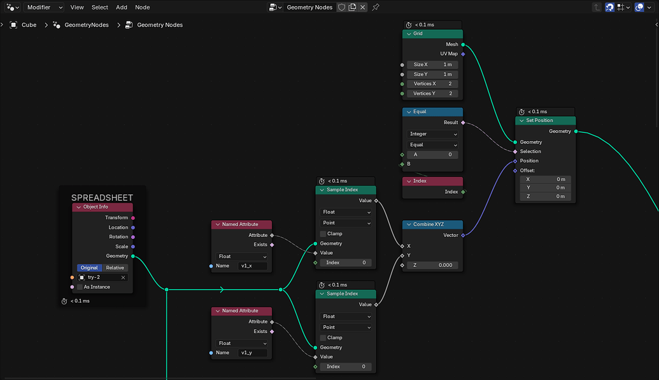Open the Equal operation dropdown
This screenshot has height=380, width=659.
[432, 145]
